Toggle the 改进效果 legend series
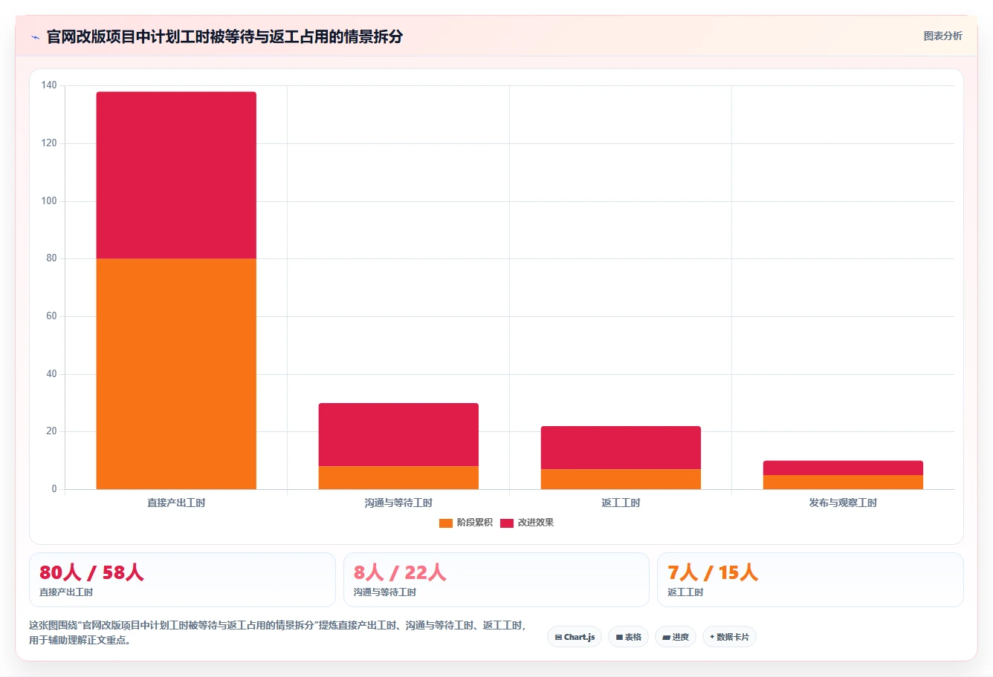Screen dimensions: 993x677 (x=527, y=523)
